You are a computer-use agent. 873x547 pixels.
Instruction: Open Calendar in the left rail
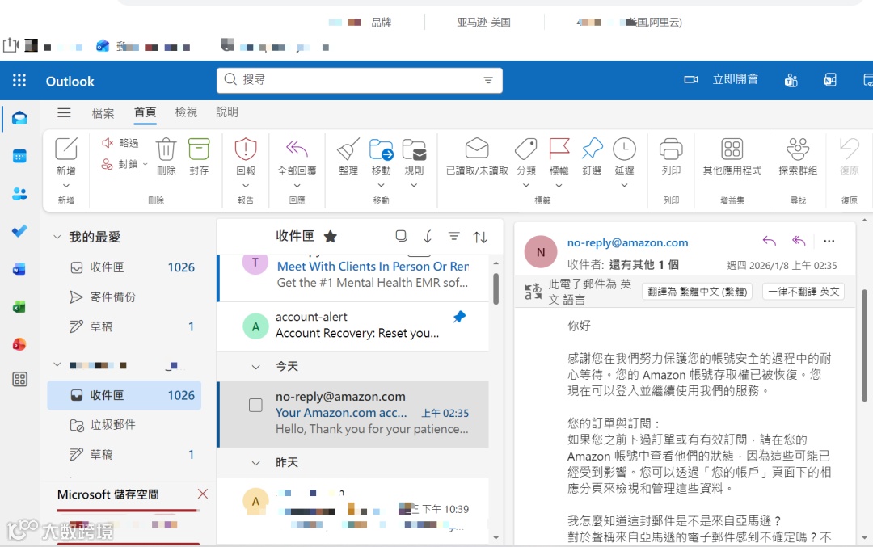[19, 157]
